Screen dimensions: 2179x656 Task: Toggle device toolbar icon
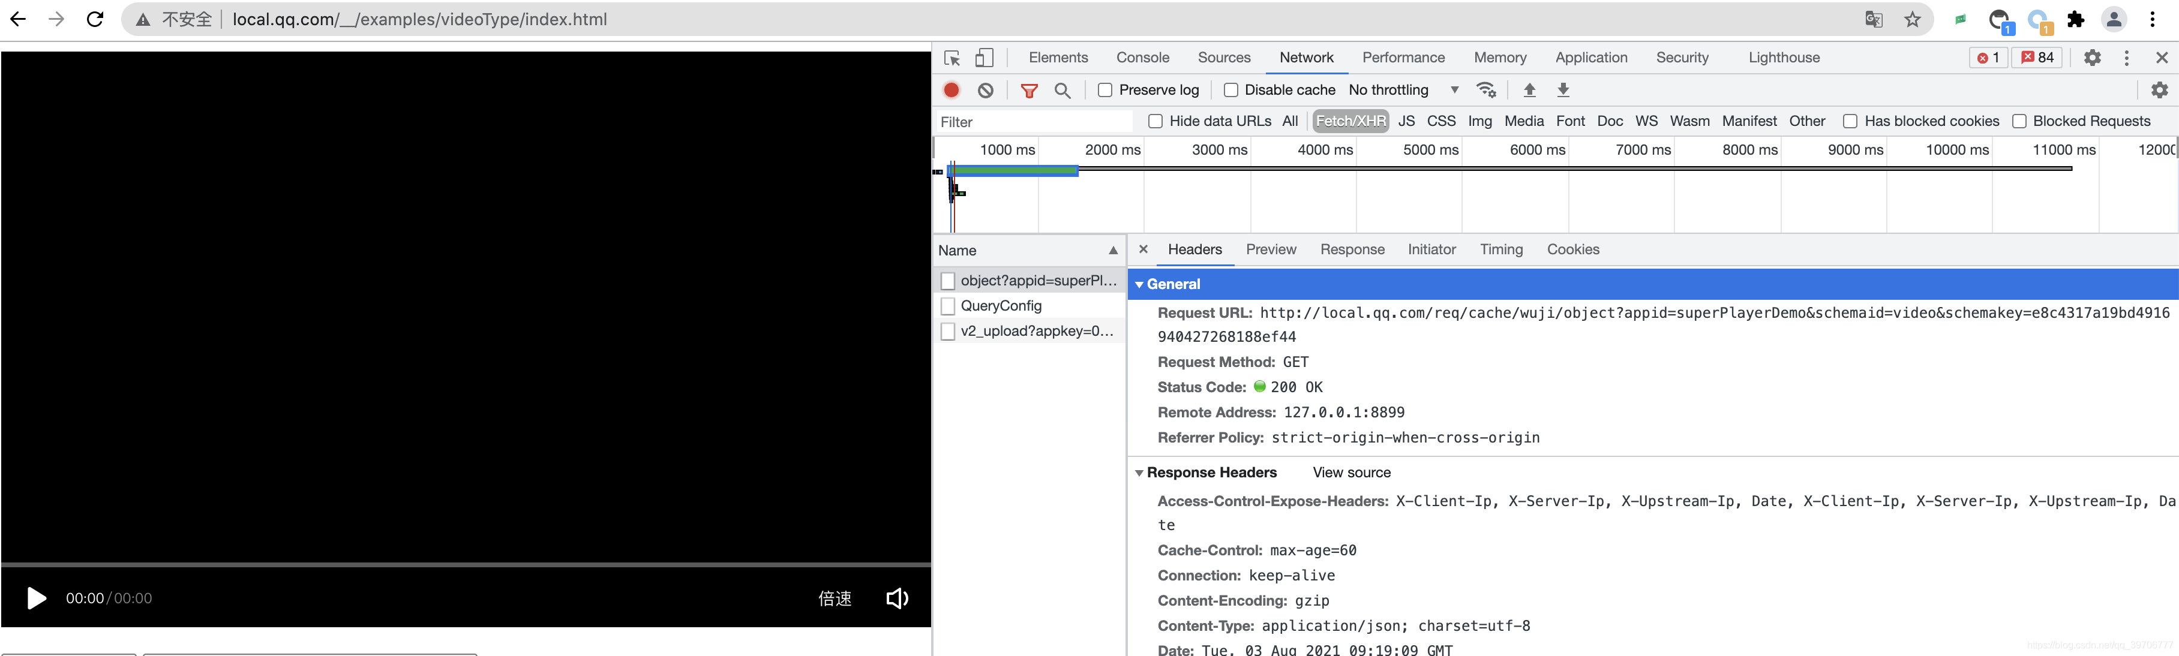click(x=984, y=58)
